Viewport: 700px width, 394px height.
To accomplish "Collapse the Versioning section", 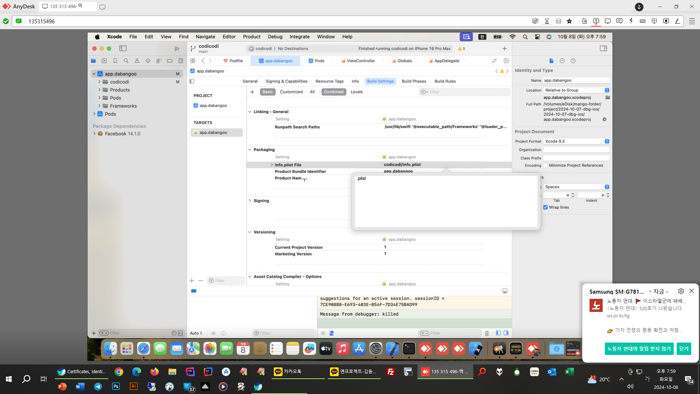I will (250, 232).
